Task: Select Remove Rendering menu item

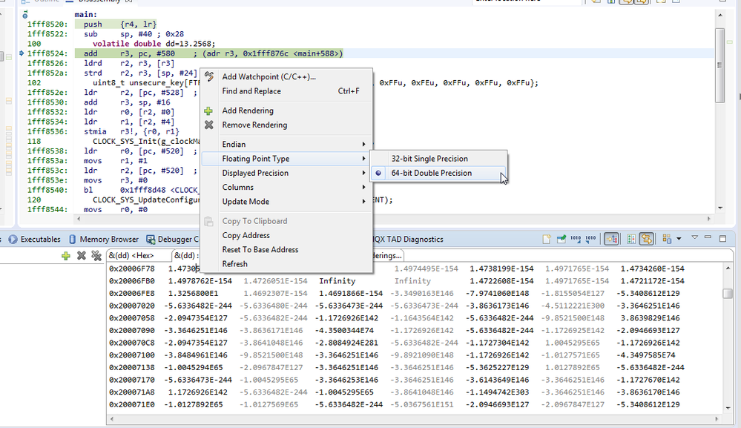Action: [x=287, y=125]
